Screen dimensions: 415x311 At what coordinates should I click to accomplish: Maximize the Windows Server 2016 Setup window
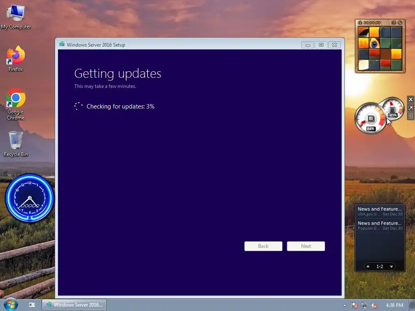pyautogui.click(x=321, y=45)
